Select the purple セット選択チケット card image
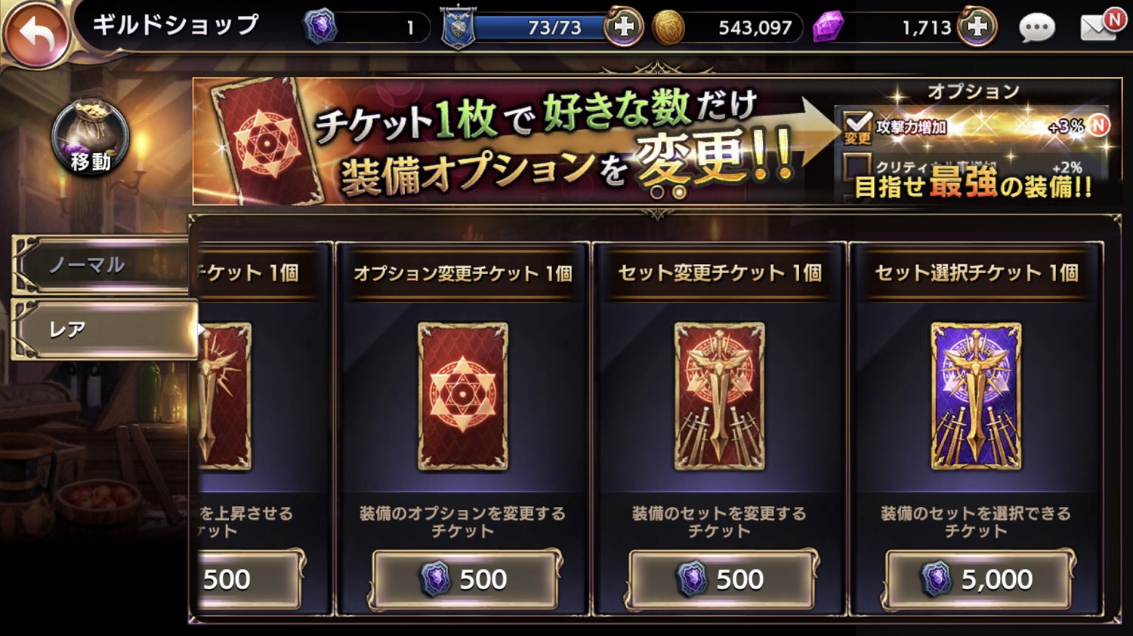 976,396
